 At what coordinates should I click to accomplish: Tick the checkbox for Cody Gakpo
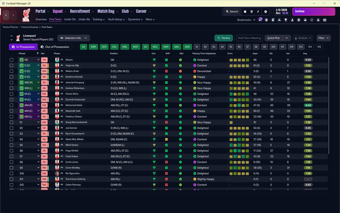click(11, 156)
